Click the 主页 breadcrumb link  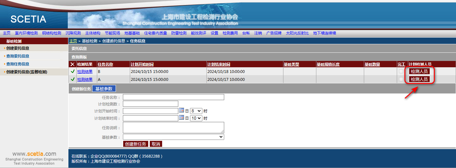(x=73, y=41)
